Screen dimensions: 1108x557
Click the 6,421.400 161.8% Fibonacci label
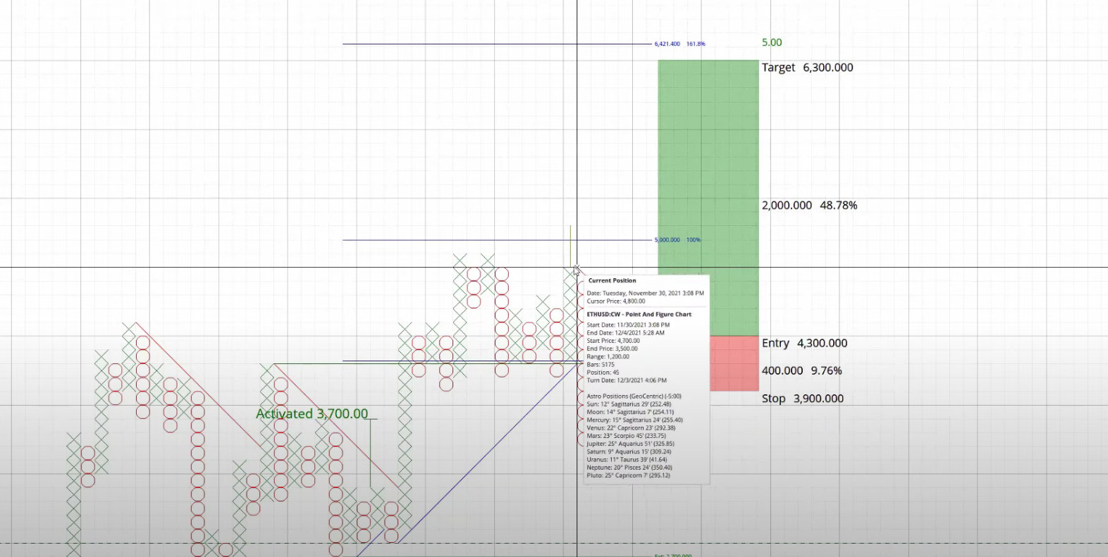click(x=679, y=44)
